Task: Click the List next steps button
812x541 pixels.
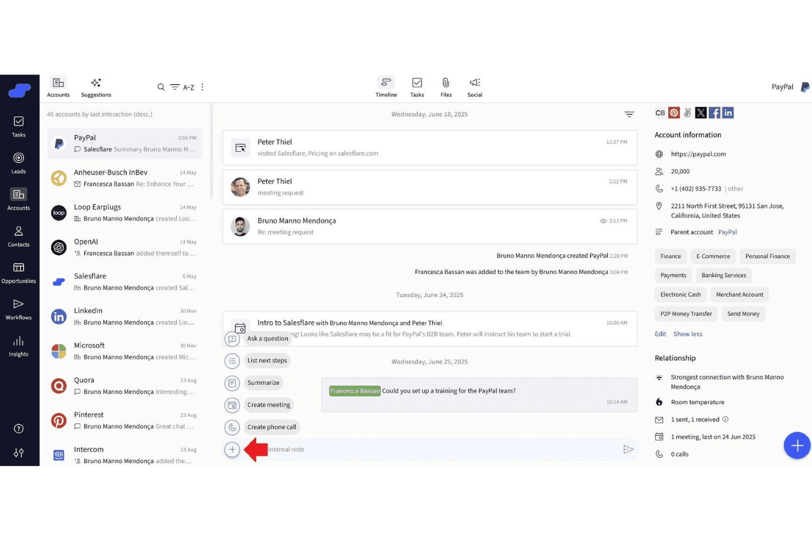Action: (x=267, y=360)
